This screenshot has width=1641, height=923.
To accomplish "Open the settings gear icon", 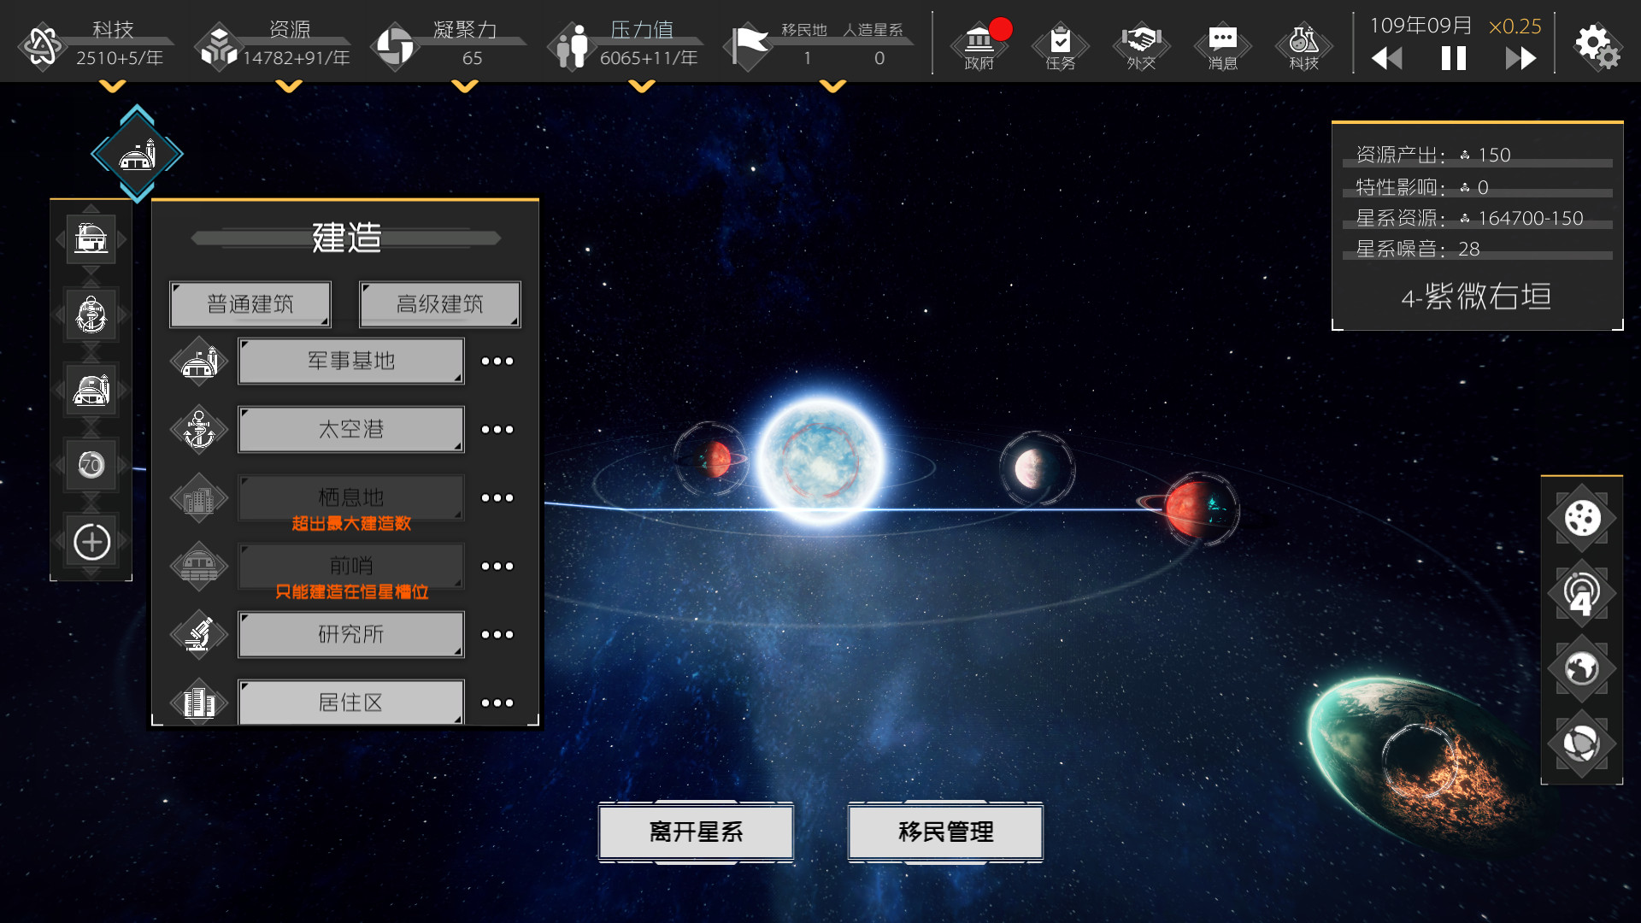I will pos(1595,45).
